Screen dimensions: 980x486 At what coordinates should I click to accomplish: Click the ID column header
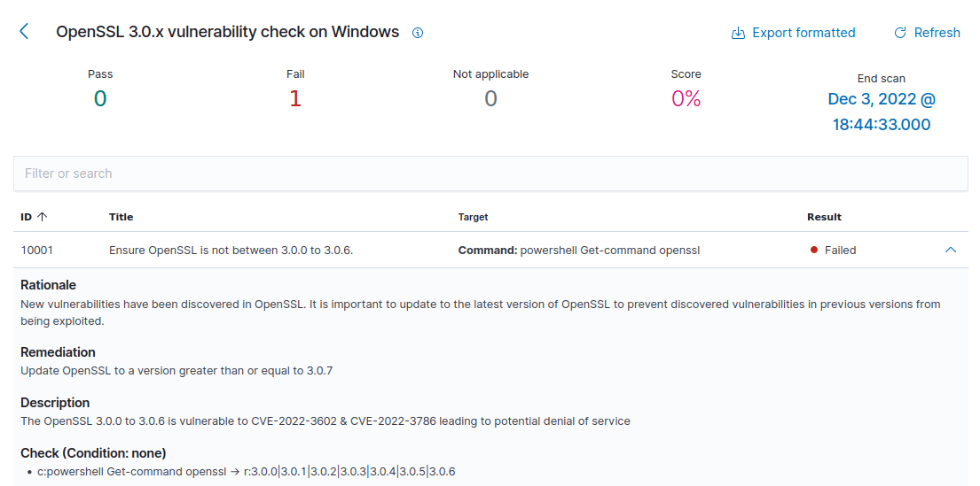[x=27, y=217]
